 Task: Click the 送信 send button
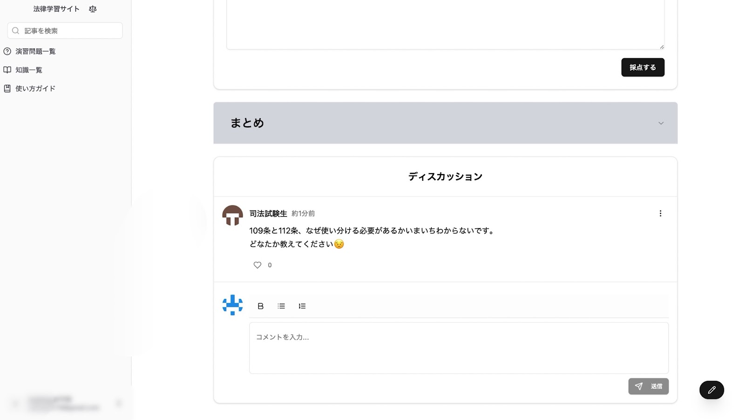pyautogui.click(x=648, y=386)
